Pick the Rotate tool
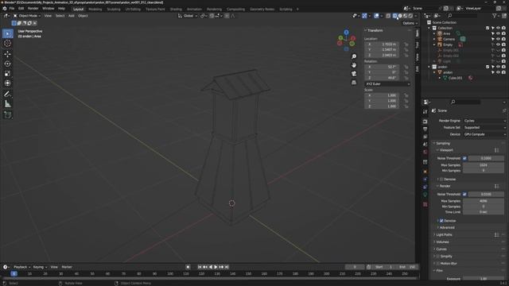The image size is (509, 286). (x=7, y=64)
